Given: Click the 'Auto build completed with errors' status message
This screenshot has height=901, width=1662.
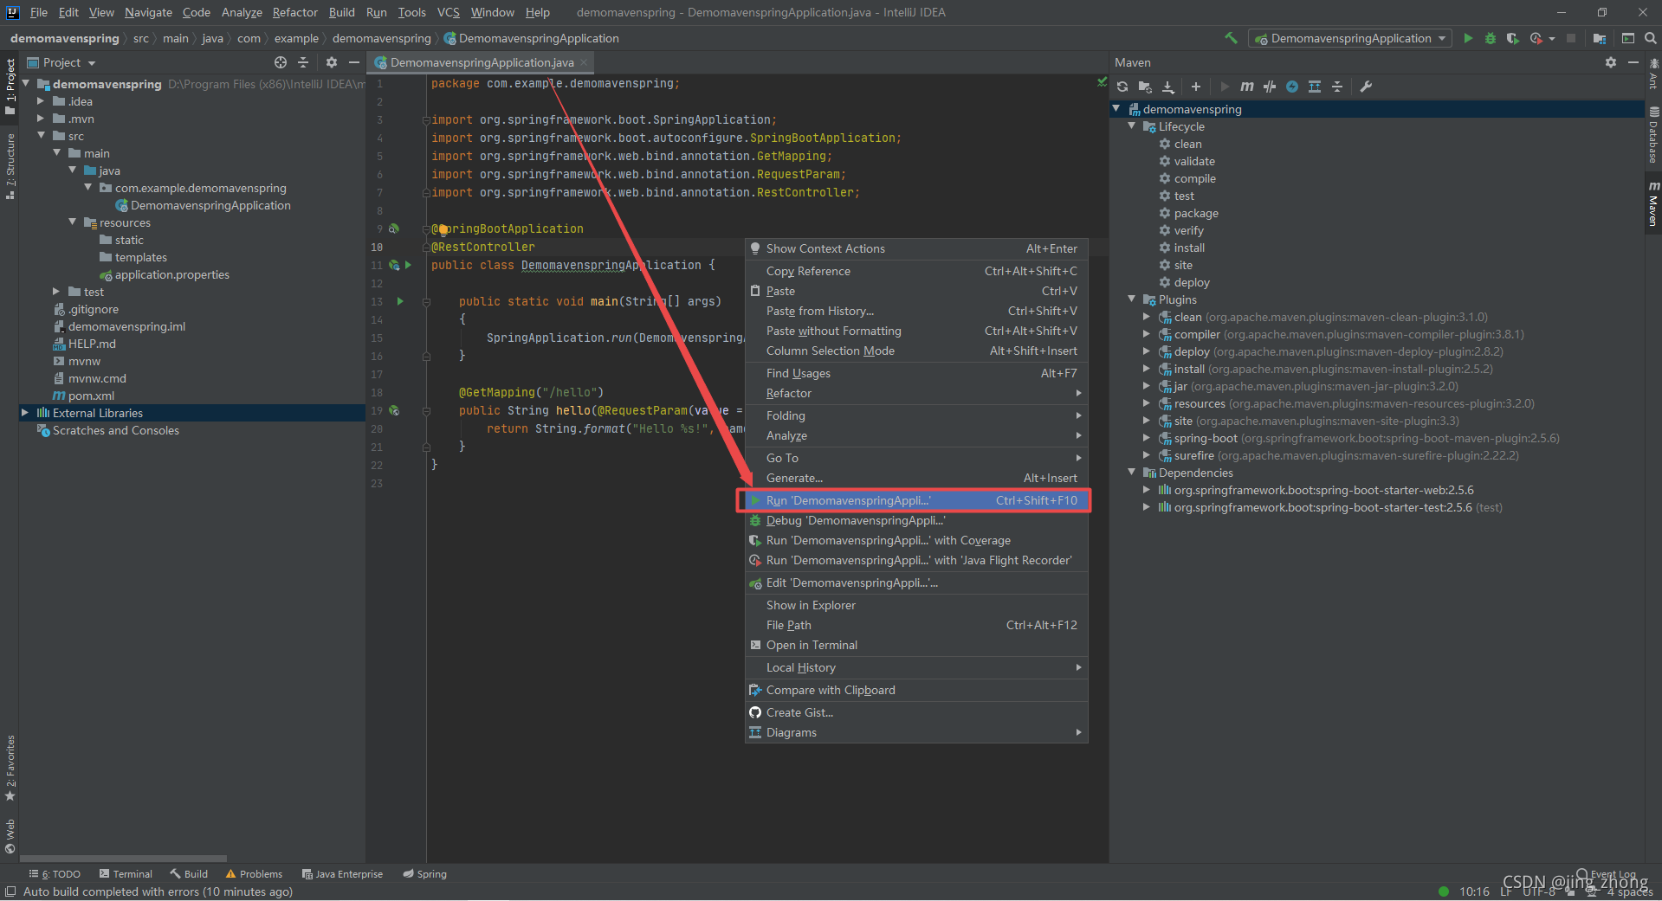Looking at the screenshot, I should [158, 891].
